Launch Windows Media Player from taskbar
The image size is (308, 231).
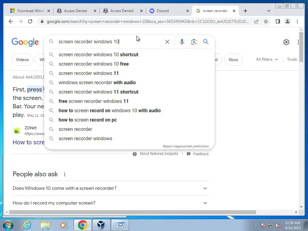[64, 225]
